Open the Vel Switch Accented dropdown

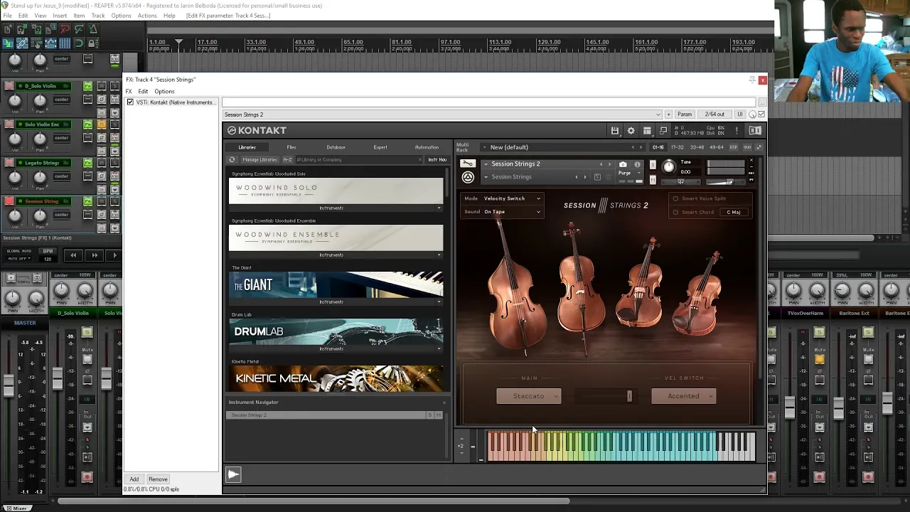683,396
